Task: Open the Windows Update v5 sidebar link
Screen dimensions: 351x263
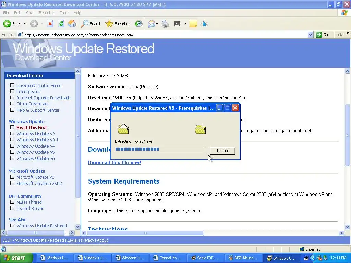Action: [36, 152]
